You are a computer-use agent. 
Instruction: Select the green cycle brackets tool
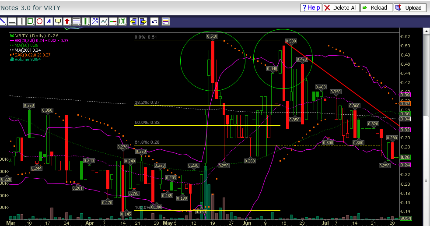(x=122, y=21)
